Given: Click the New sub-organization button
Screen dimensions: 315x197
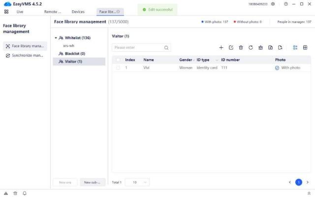Looking at the screenshot, I should [x=93, y=182].
